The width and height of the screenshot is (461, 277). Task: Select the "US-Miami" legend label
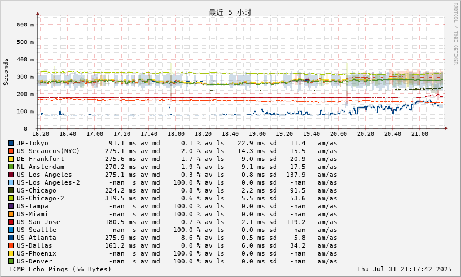click(x=32, y=214)
